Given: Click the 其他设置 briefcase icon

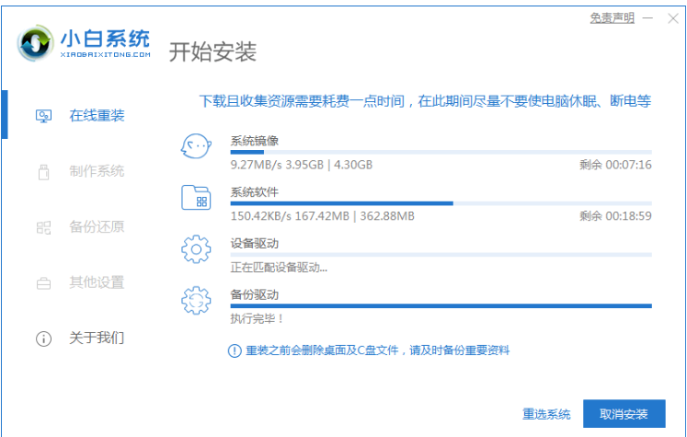Looking at the screenshot, I should (x=43, y=282).
